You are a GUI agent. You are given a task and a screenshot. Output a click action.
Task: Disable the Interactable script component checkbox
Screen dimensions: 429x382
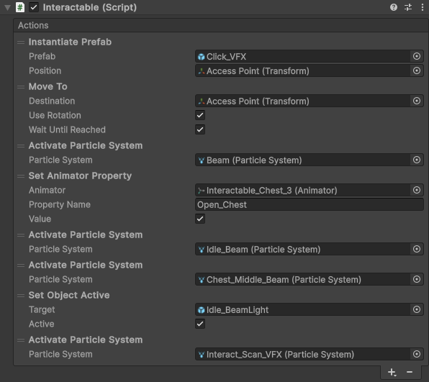tap(34, 7)
